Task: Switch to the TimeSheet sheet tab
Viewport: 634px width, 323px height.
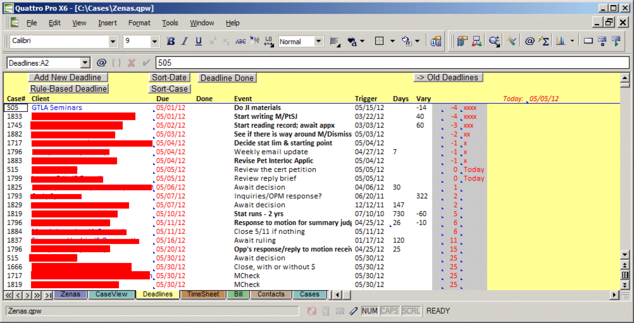Action: pyautogui.click(x=203, y=295)
